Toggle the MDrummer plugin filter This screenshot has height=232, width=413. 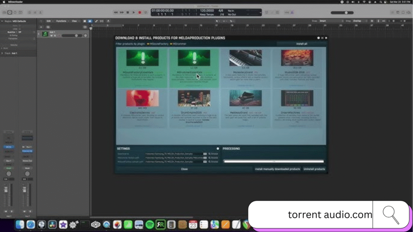pyautogui.click(x=180, y=43)
